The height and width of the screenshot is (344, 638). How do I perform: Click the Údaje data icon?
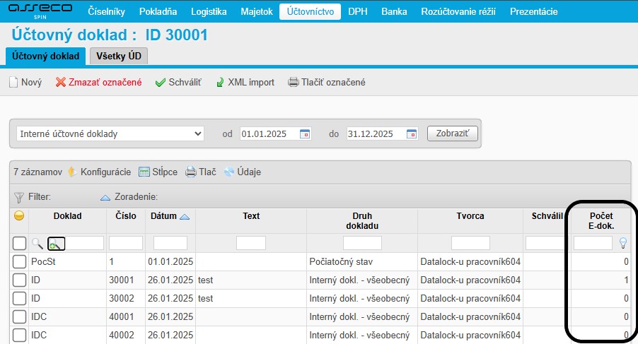click(229, 172)
